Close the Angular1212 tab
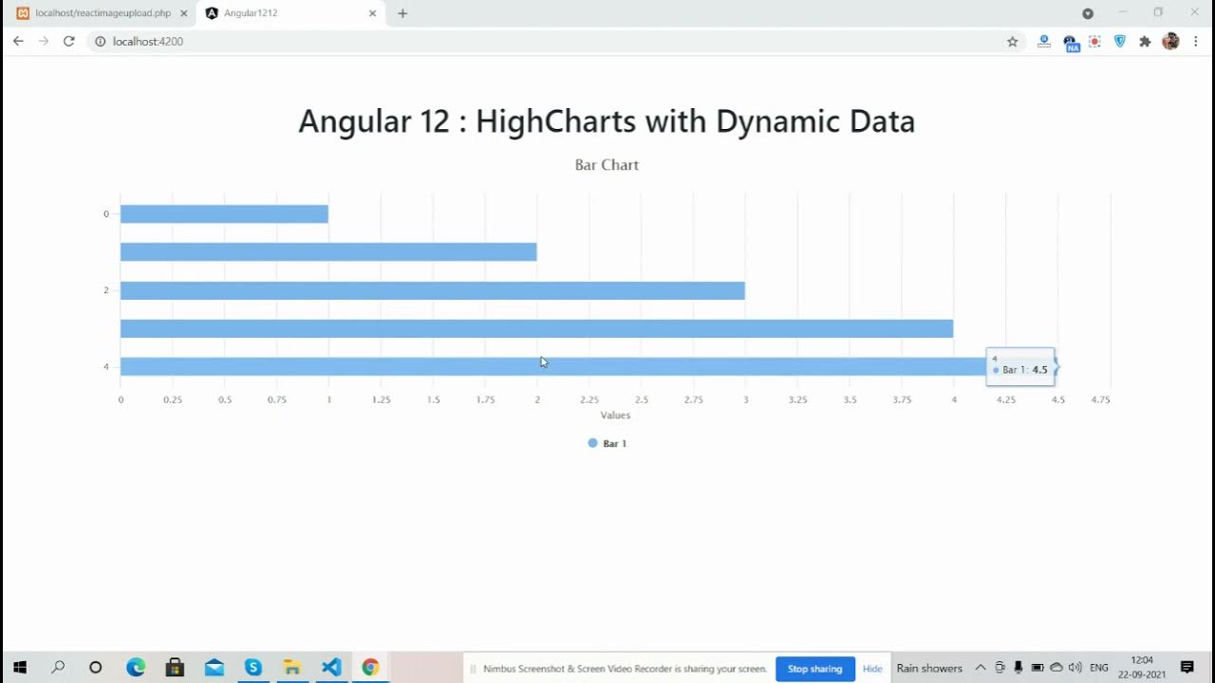The image size is (1215, 683). tap(372, 13)
